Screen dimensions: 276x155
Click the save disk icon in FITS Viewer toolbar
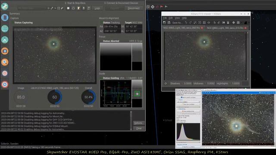pyautogui.click(x=169, y=23)
